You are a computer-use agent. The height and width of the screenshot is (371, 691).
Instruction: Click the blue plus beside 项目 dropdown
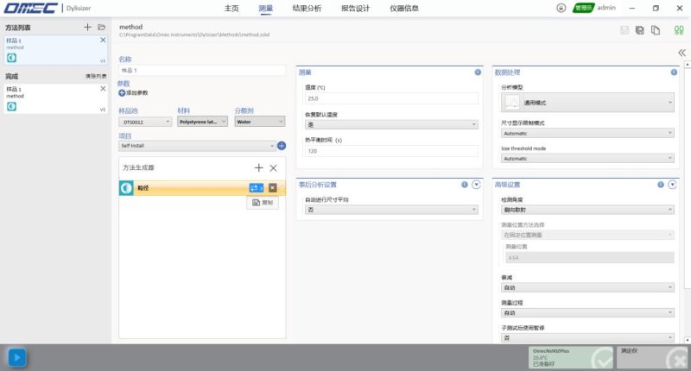tap(281, 146)
